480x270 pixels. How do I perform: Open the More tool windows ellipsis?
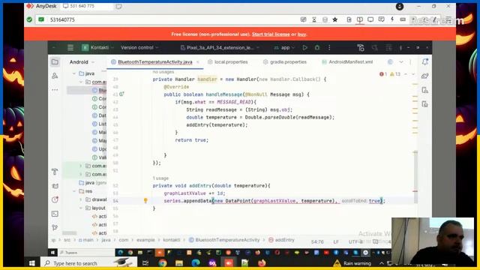[x=55, y=90]
